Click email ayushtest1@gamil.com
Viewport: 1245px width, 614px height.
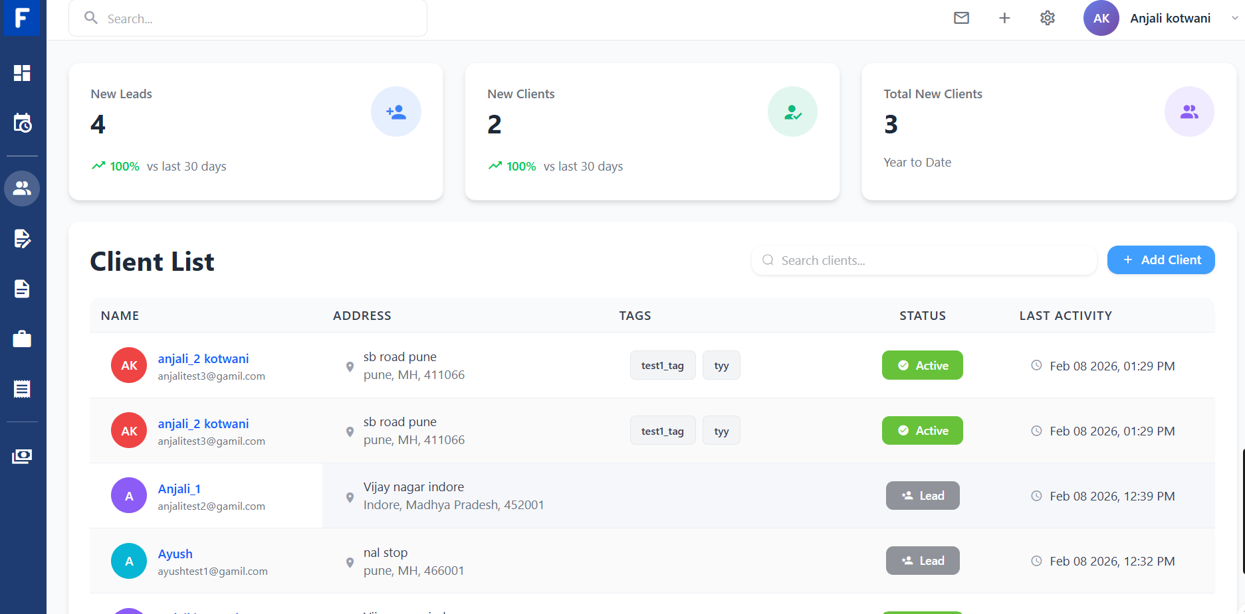click(213, 571)
